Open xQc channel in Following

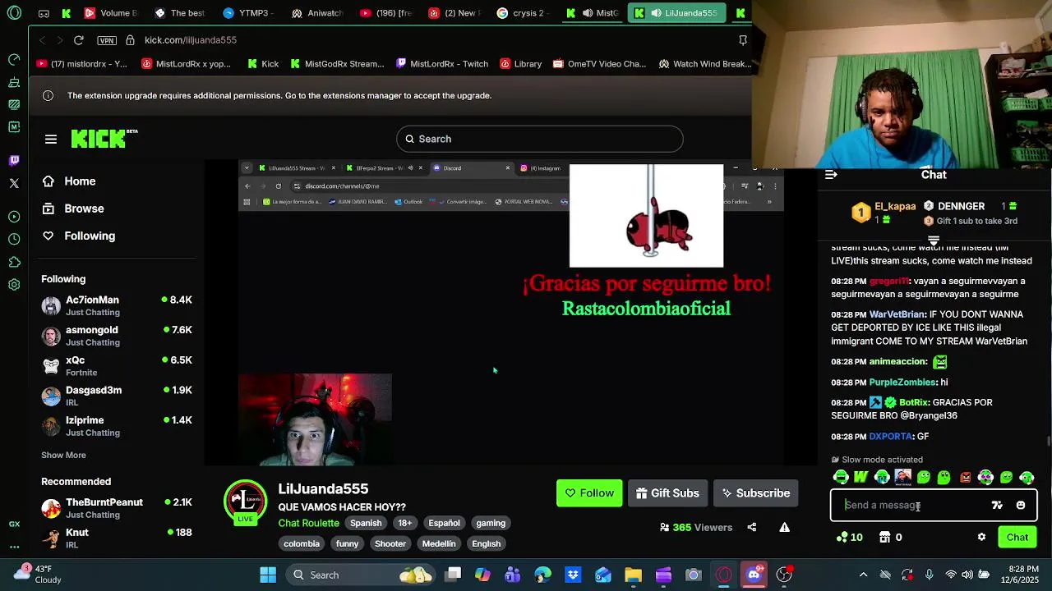click(117, 365)
